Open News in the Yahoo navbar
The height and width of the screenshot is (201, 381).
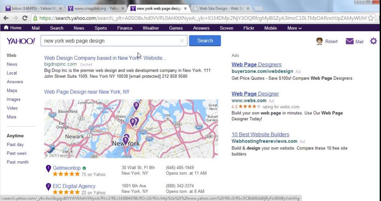(x=79, y=28)
